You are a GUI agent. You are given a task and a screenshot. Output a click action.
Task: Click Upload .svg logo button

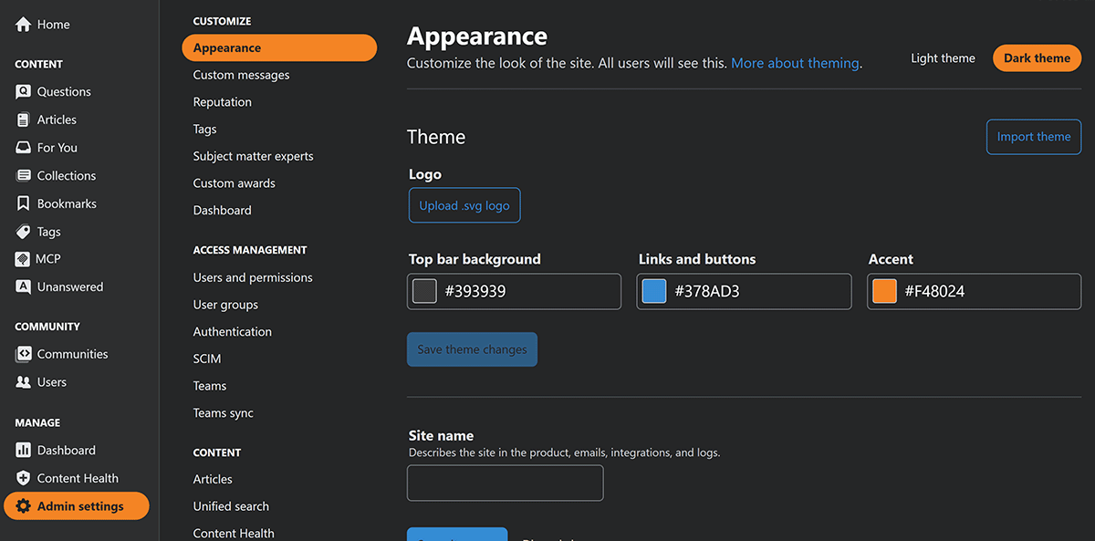click(464, 205)
